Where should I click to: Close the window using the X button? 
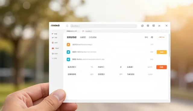(x=166, y=26)
